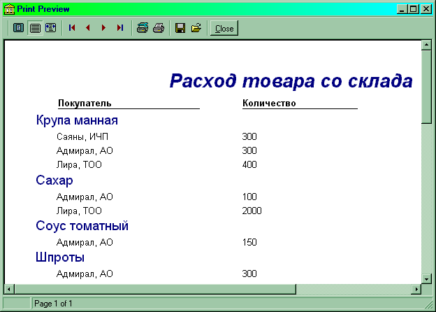The image size is (436, 312).
Task: Open printer setup
Action: (x=142, y=28)
